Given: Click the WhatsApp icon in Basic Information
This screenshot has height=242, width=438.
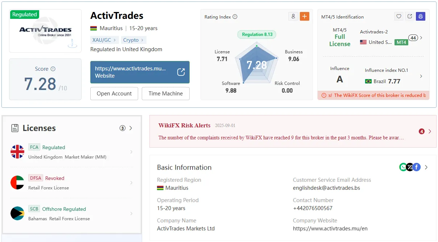Looking at the screenshot, I should pos(403,167).
